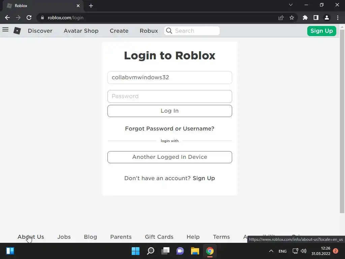Click the Password input field

(170, 96)
